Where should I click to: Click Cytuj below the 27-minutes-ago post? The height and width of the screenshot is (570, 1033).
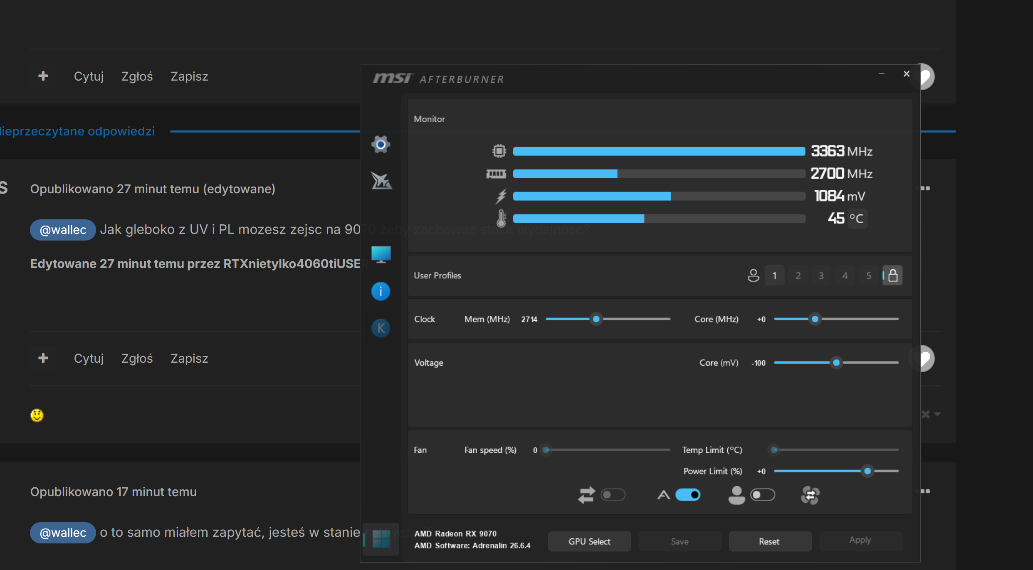click(x=89, y=359)
